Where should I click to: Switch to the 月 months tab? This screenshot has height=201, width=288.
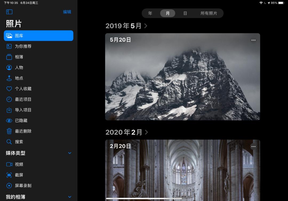click(168, 13)
